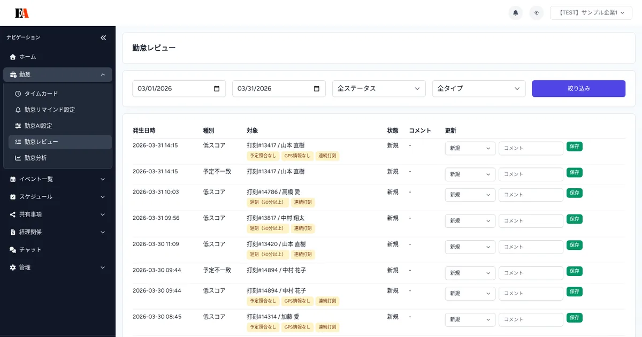Expand the スケジュール sidebar section

coord(58,197)
